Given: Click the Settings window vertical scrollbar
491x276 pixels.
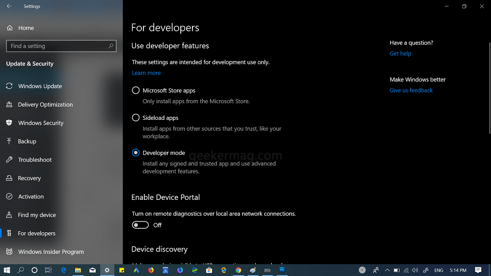Looking at the screenshot, I should (x=490, y=88).
